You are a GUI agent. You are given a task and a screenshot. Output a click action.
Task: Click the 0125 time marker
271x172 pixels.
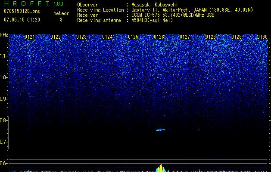click(x=133, y=37)
